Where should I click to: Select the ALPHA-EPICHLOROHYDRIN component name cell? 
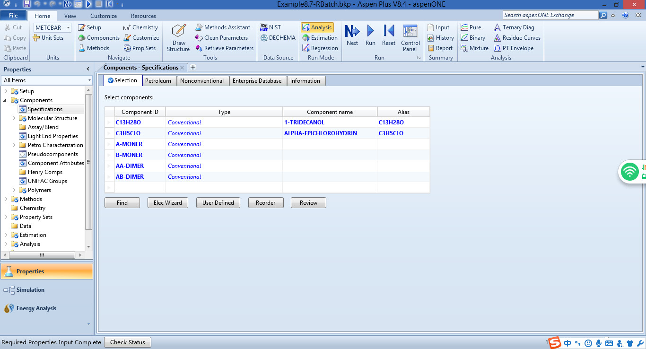330,133
